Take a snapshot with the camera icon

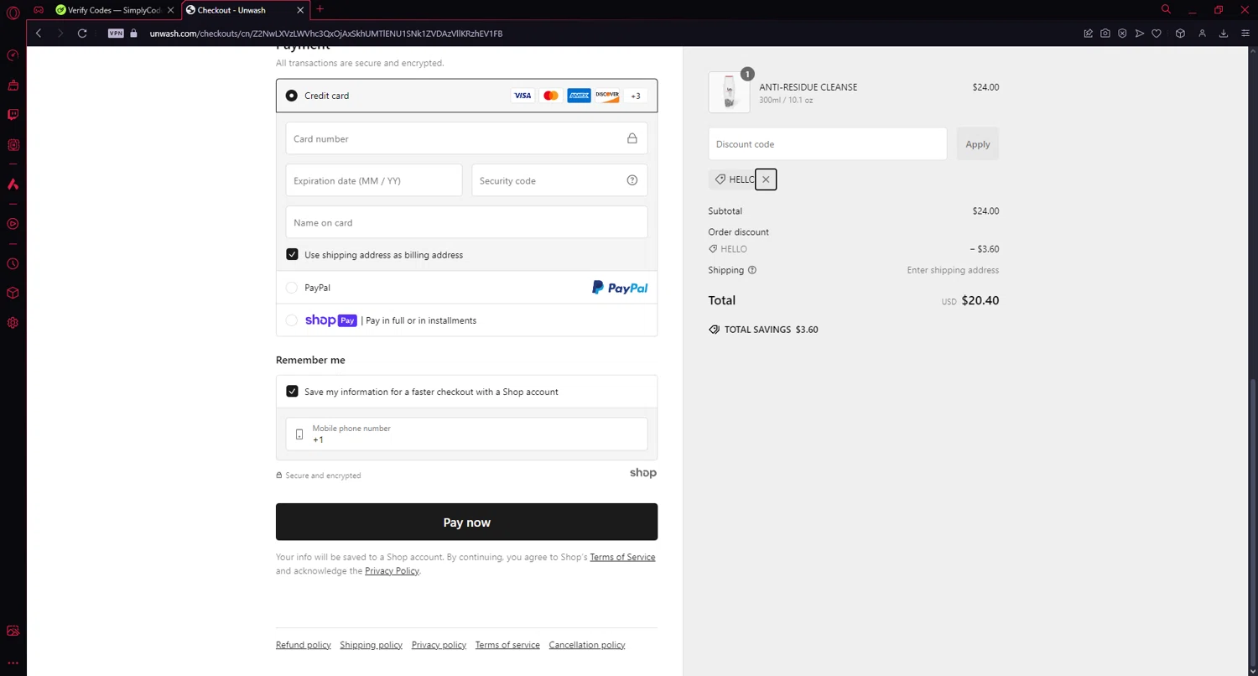point(1105,34)
